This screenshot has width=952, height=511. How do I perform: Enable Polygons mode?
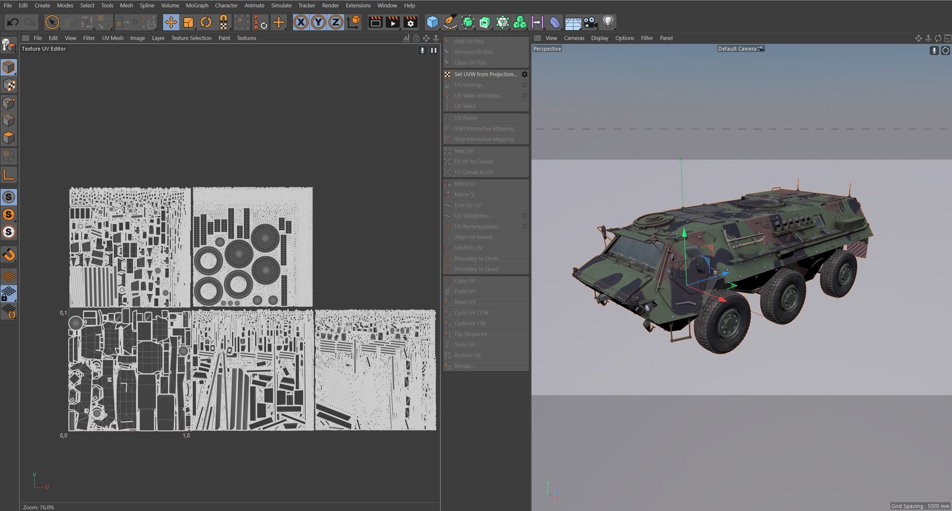(9, 138)
